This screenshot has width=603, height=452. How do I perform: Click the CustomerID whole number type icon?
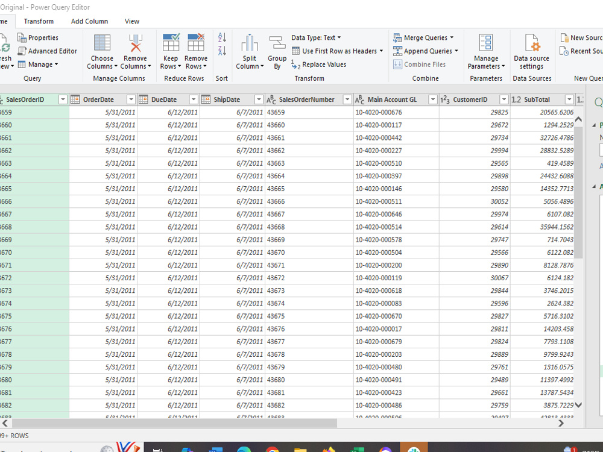click(x=445, y=99)
